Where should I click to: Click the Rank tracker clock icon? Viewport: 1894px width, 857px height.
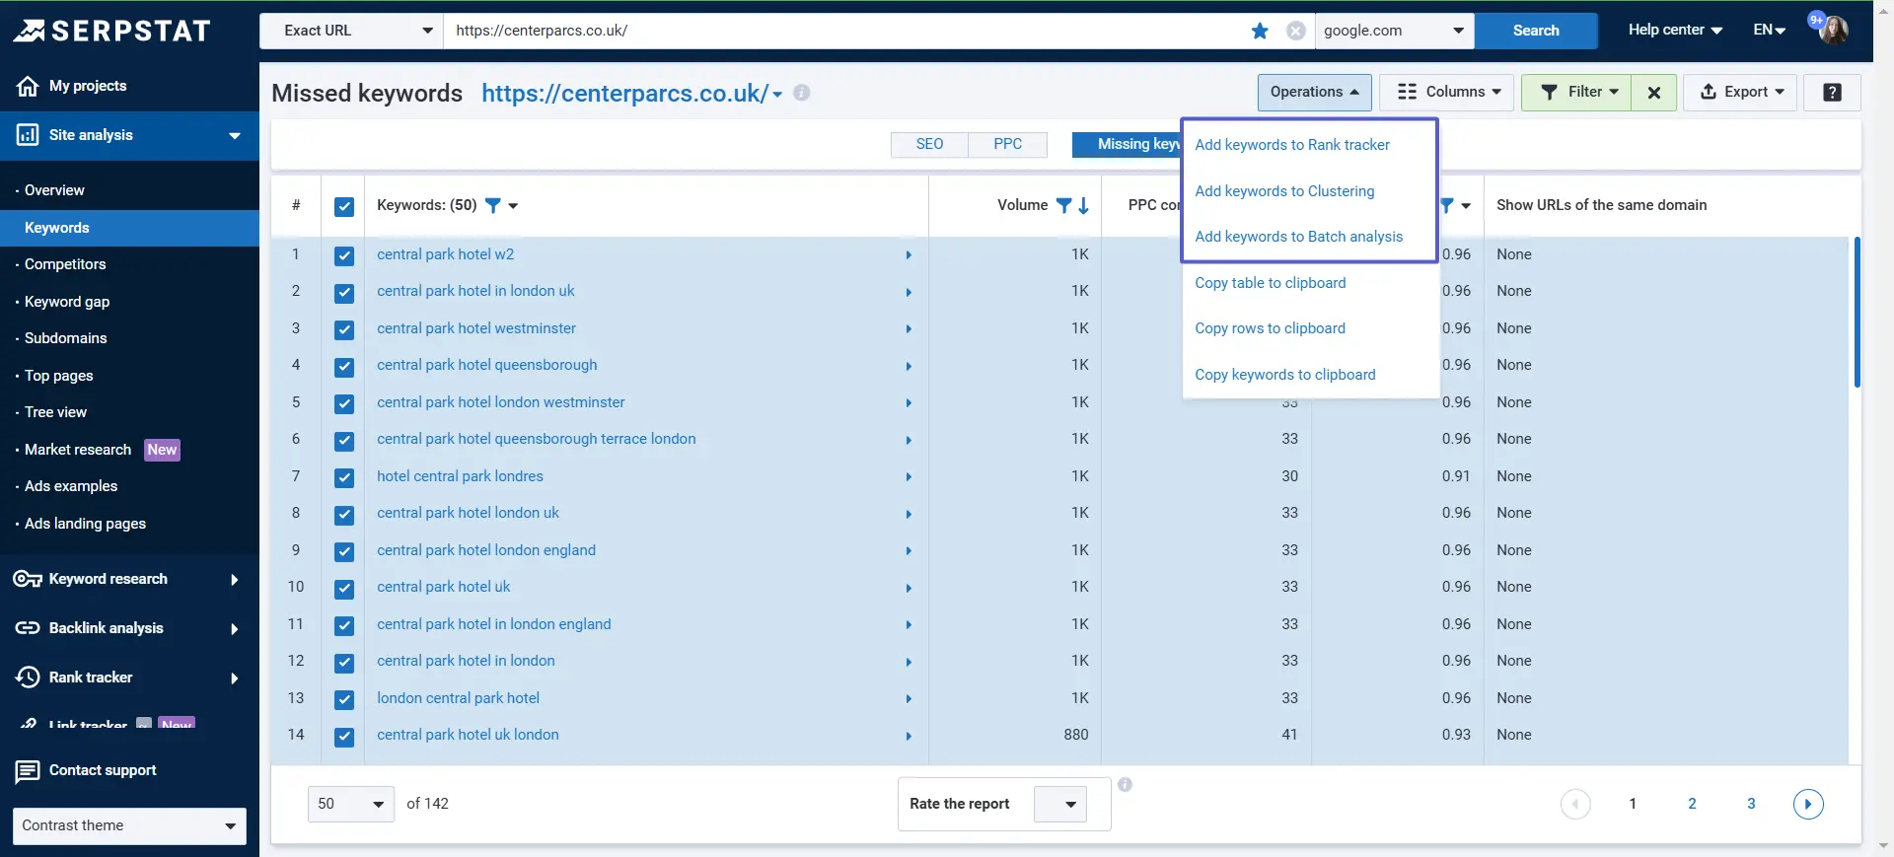pyautogui.click(x=28, y=678)
